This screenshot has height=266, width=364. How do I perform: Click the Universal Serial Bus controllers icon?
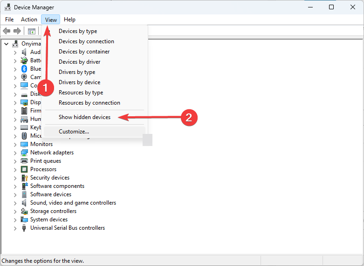click(x=24, y=228)
